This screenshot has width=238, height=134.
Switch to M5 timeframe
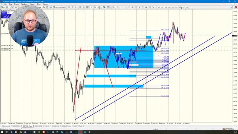coord(162,7)
